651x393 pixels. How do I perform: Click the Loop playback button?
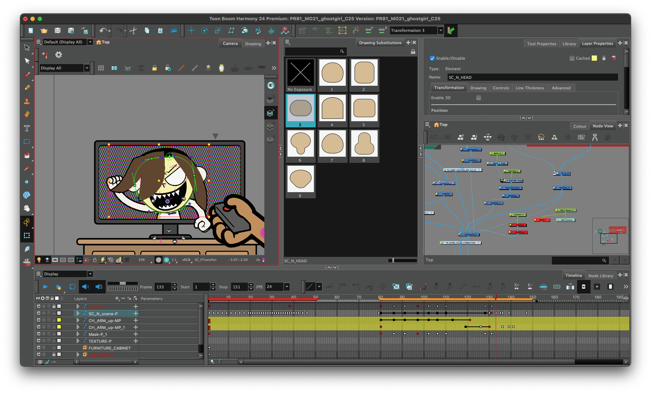pyautogui.click(x=72, y=287)
